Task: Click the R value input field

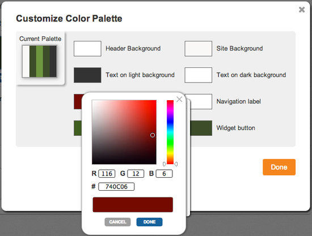Action: pos(107,174)
